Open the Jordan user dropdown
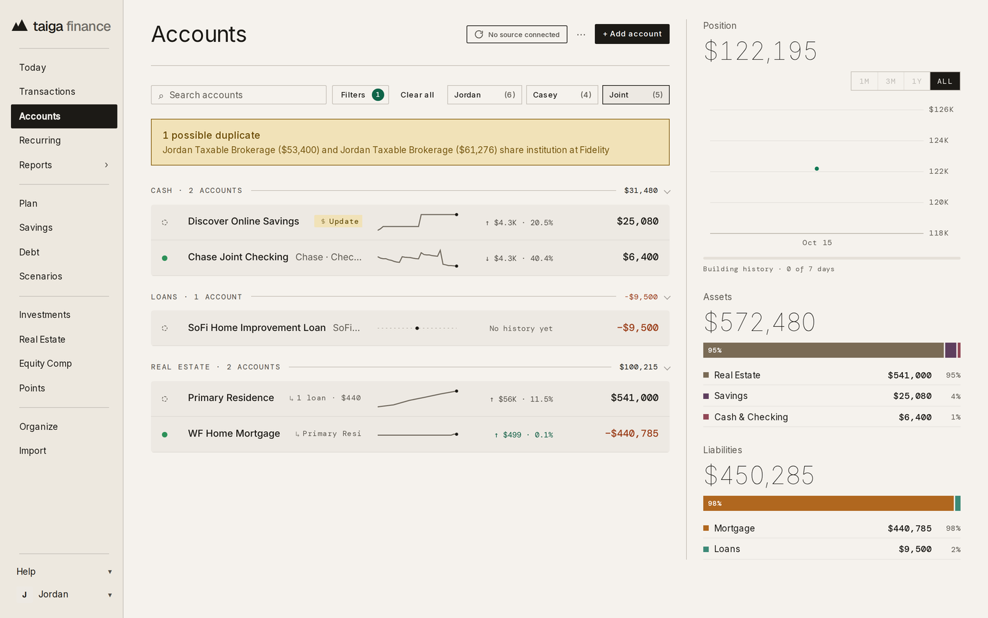Image resolution: width=988 pixels, height=618 pixels. 64,595
